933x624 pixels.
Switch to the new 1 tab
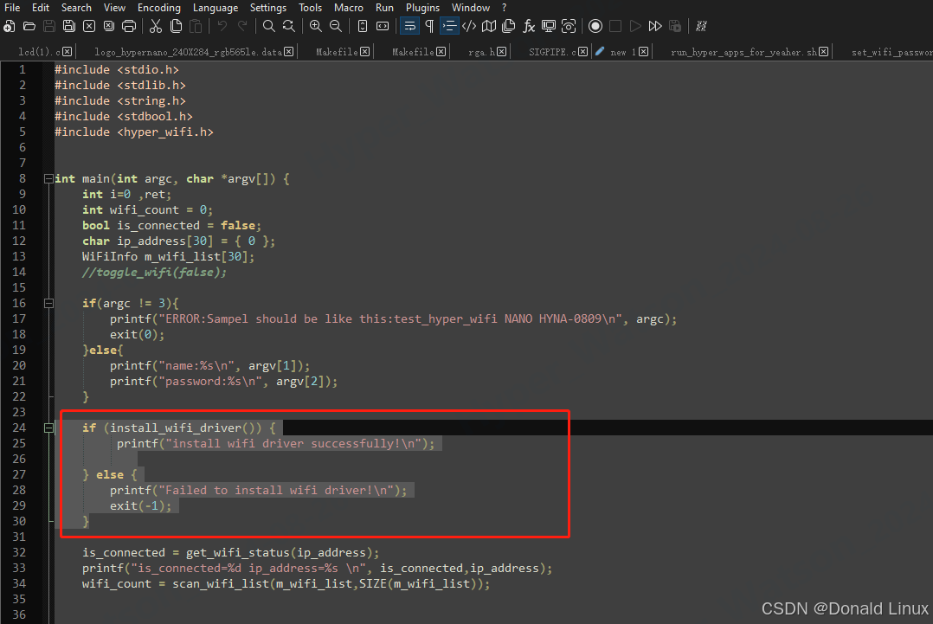point(623,52)
